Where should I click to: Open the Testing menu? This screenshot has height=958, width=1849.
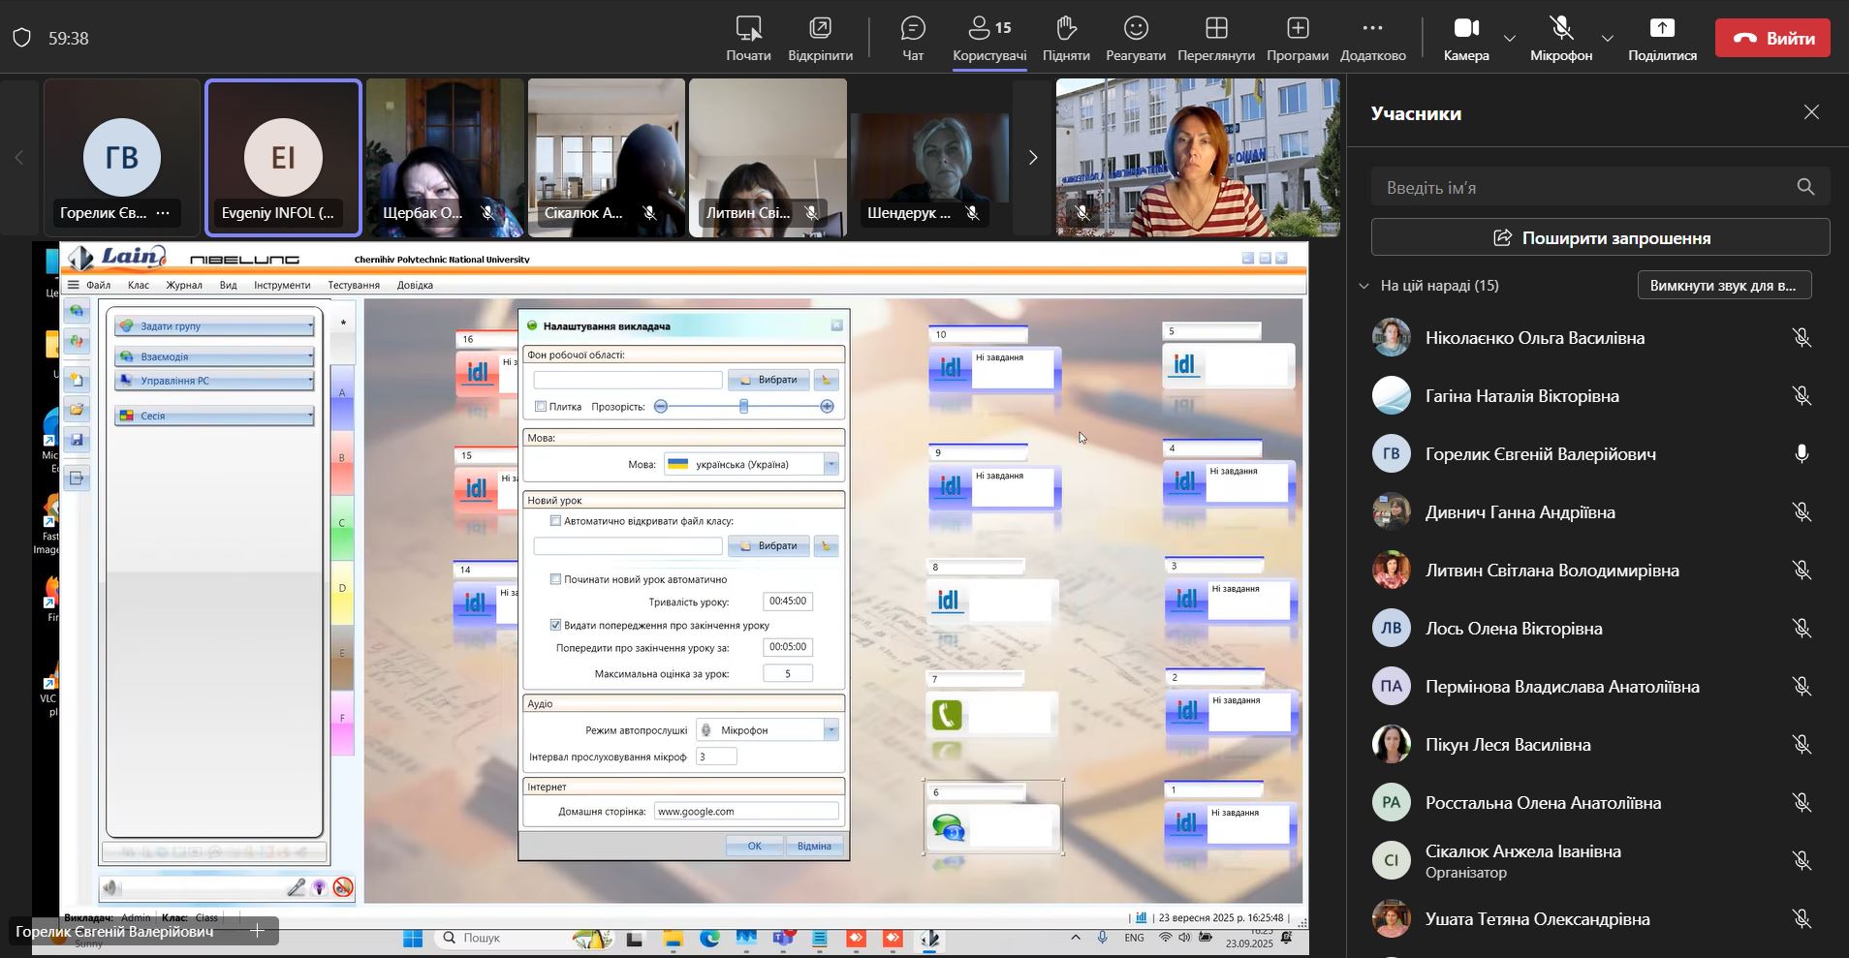click(x=353, y=285)
